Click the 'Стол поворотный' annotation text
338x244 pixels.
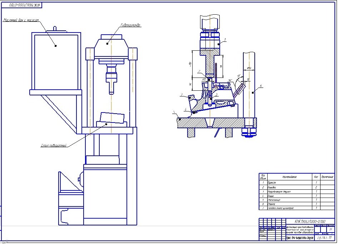[x=53, y=145]
